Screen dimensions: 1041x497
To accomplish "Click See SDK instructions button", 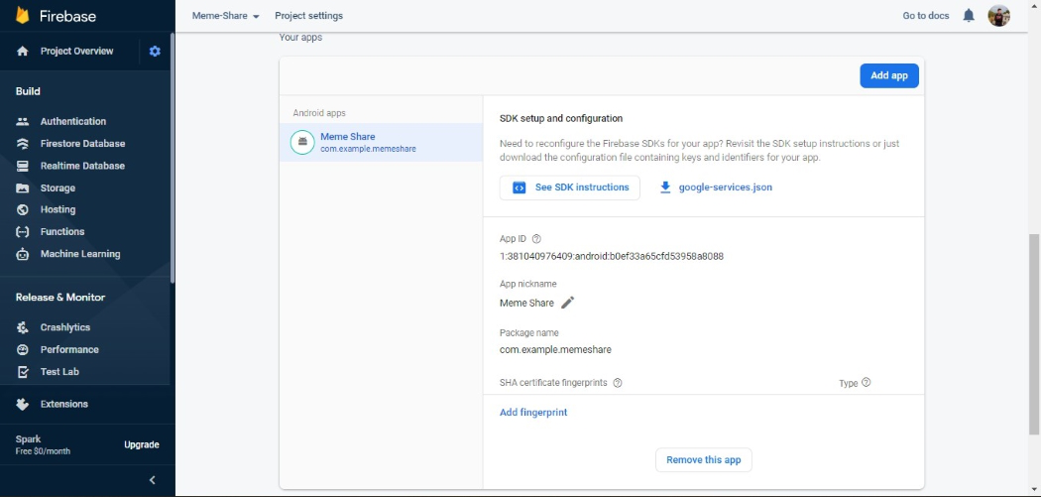I will [x=570, y=187].
